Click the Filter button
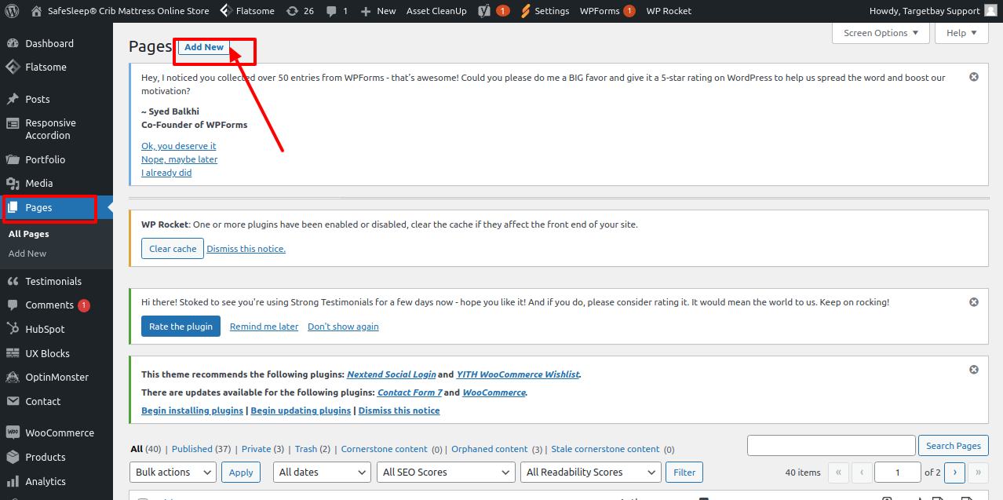1003x500 pixels. click(684, 472)
